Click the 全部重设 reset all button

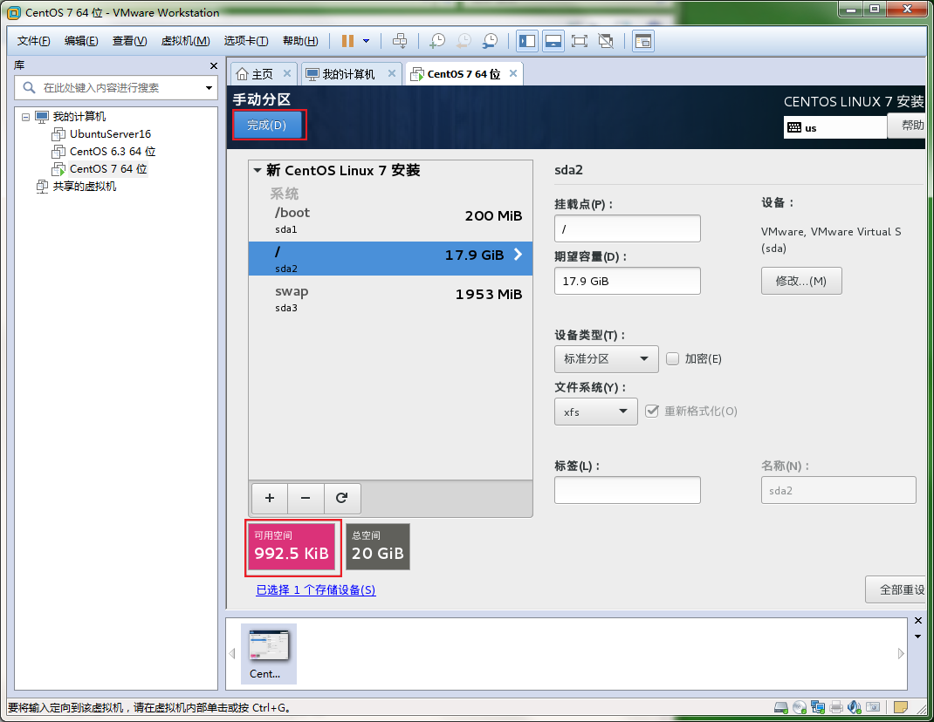pyautogui.click(x=896, y=589)
